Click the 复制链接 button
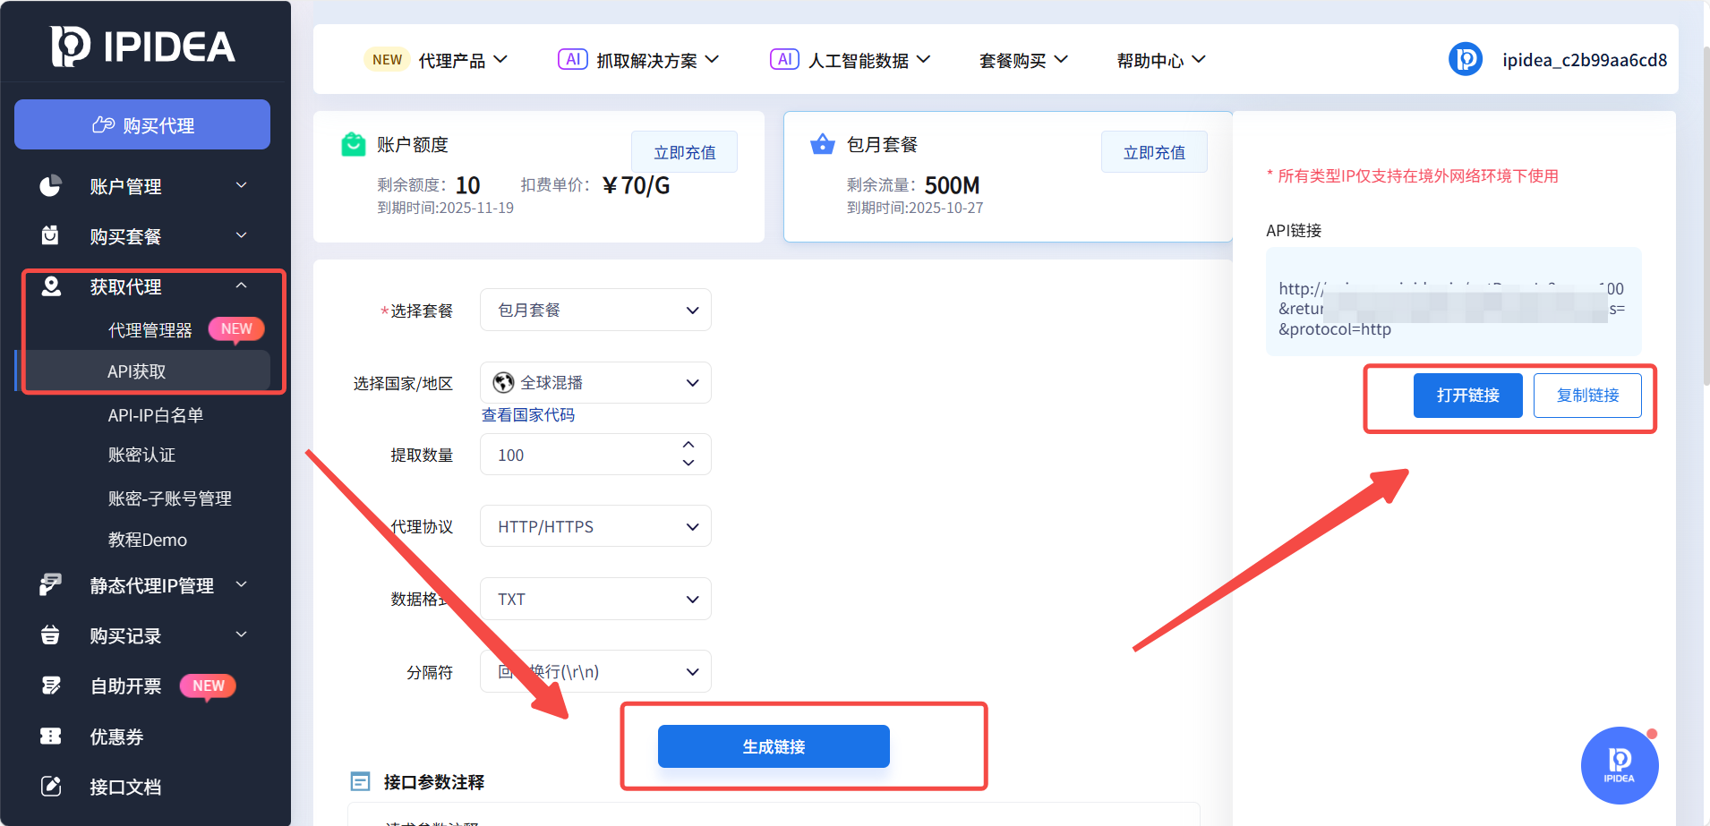 point(1587,396)
